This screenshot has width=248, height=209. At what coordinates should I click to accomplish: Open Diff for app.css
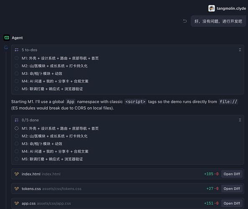click(x=232, y=203)
